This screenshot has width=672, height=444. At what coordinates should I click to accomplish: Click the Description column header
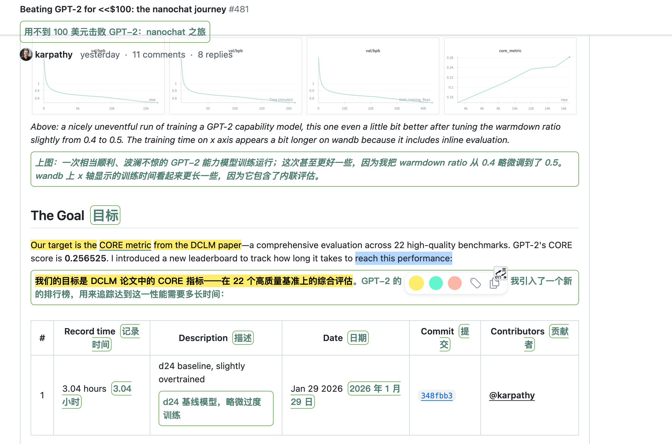click(203, 338)
